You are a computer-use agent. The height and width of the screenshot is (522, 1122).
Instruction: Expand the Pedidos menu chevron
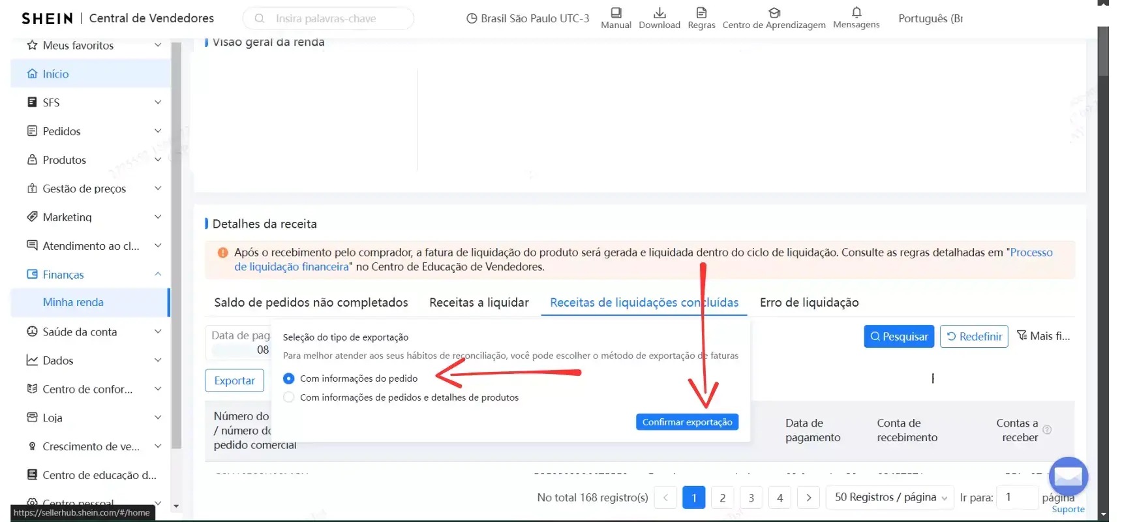158,131
